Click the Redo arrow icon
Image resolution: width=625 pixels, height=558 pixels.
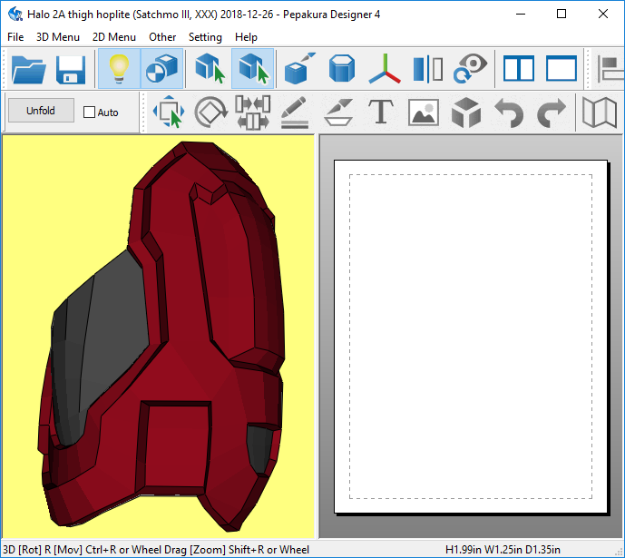point(551,113)
